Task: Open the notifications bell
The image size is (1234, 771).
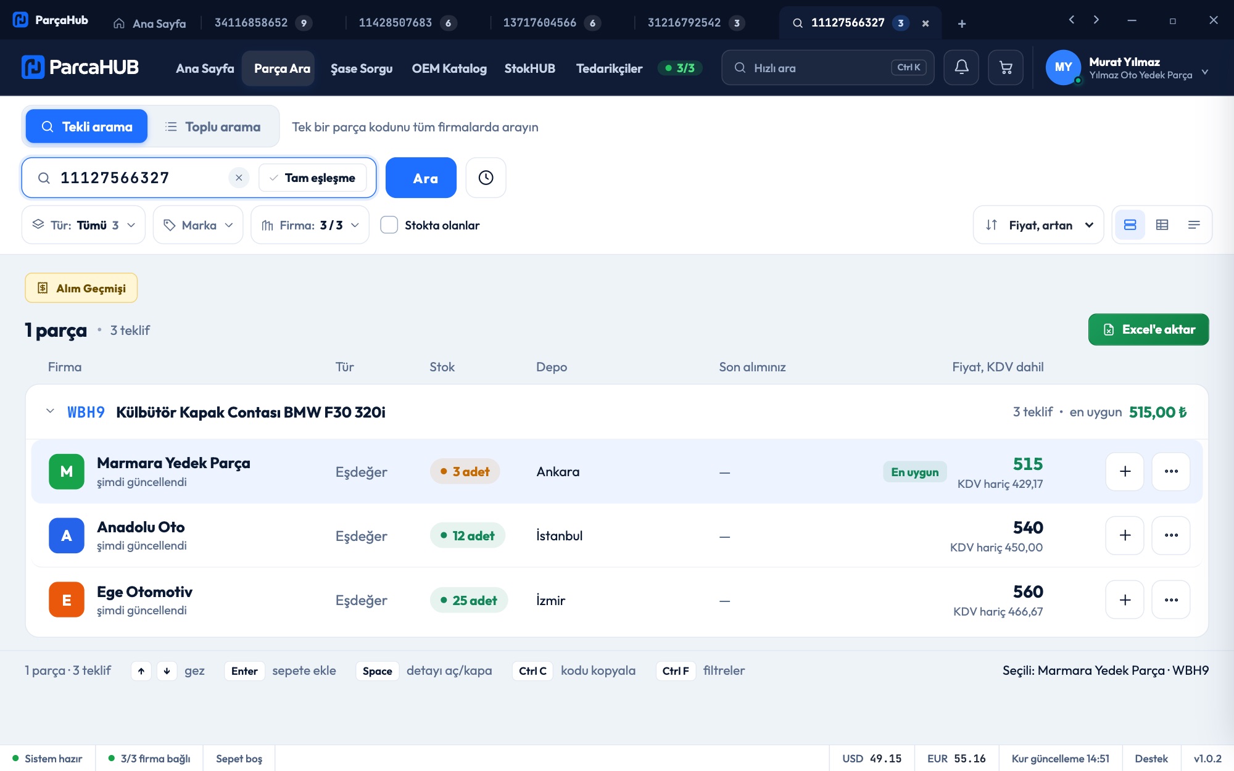Action: tap(961, 67)
